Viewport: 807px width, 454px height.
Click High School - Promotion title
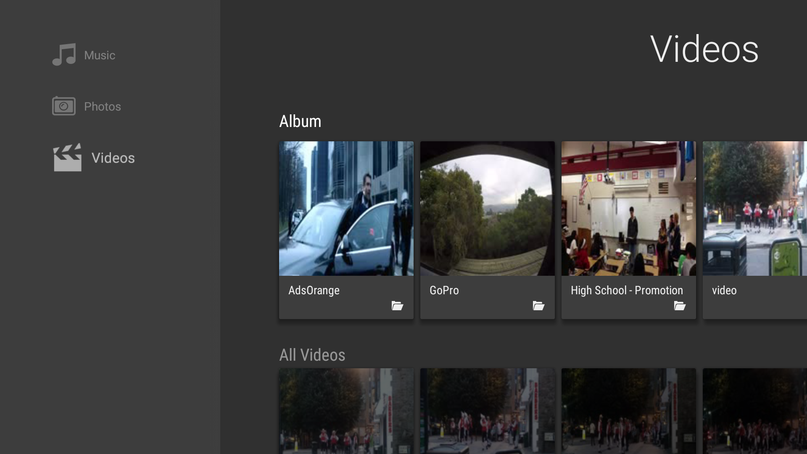(627, 290)
